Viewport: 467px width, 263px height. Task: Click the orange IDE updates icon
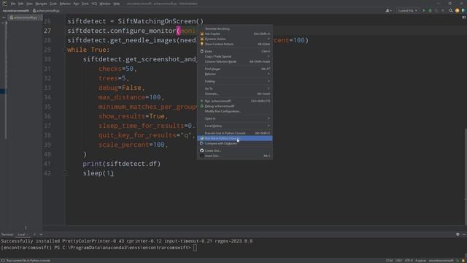tap(458, 10)
